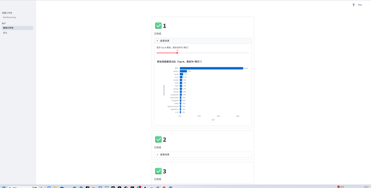The image size is (371, 188).
Task: Click the 显示 Top-N 类别 slider caption
Action: (x=173, y=48)
